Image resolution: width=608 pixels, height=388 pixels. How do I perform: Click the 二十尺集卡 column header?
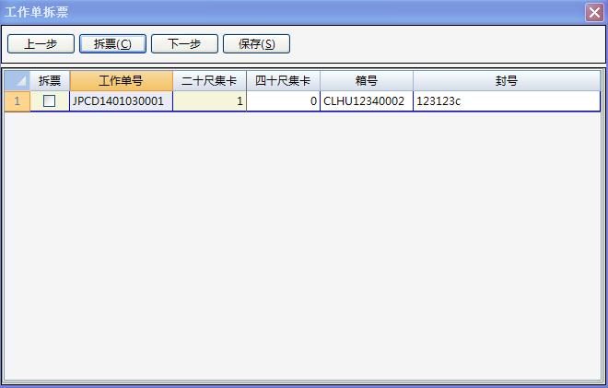point(209,81)
